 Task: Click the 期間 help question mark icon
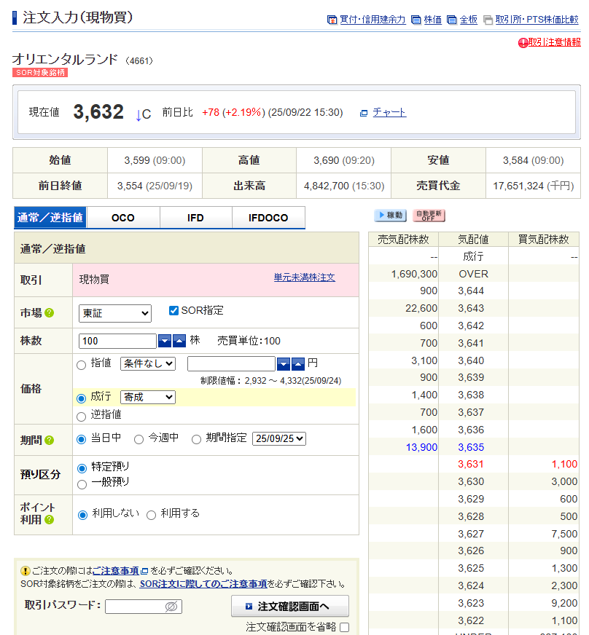(x=50, y=440)
